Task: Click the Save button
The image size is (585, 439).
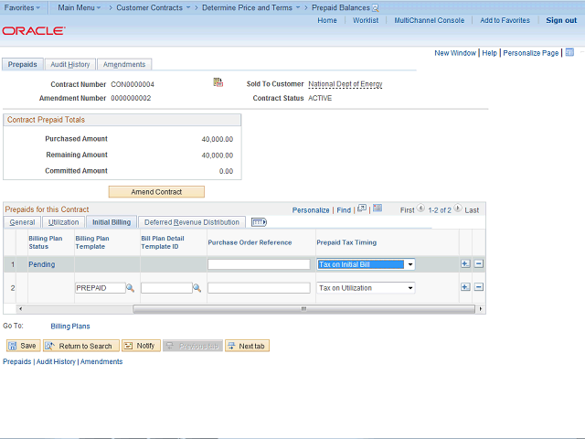Action: [x=23, y=346]
